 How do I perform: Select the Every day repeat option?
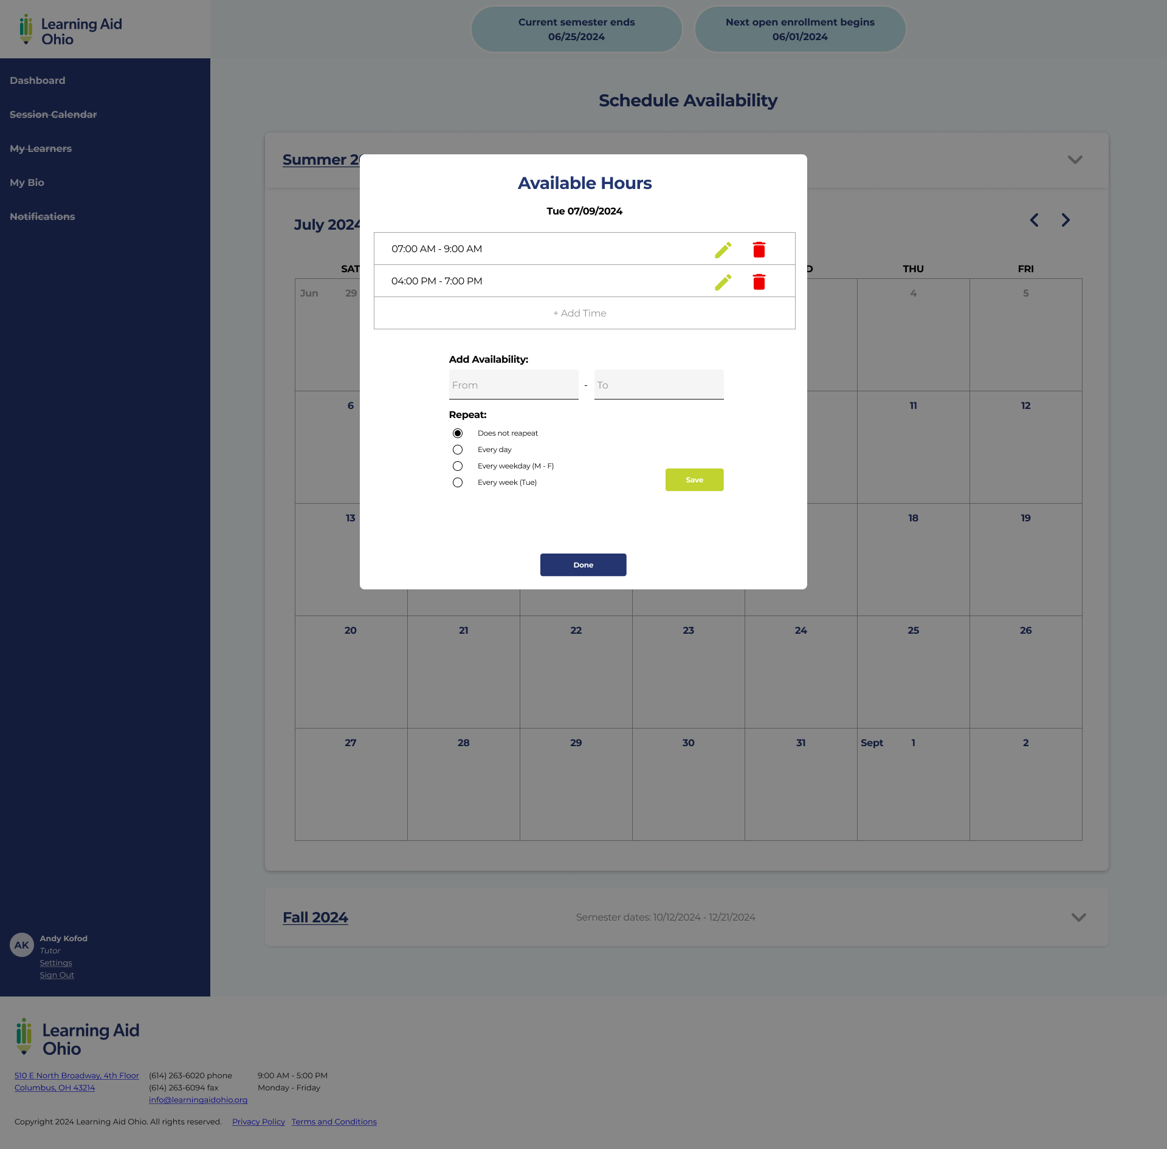(x=458, y=450)
